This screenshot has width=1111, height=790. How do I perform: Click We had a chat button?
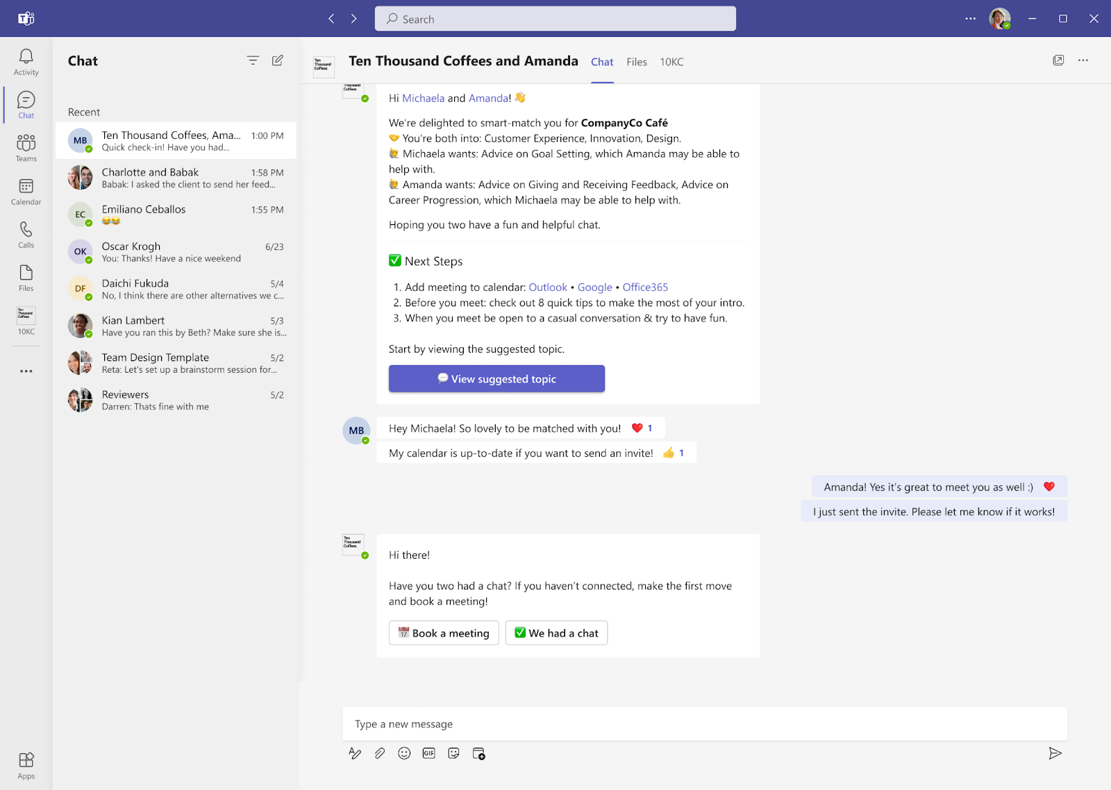point(556,633)
